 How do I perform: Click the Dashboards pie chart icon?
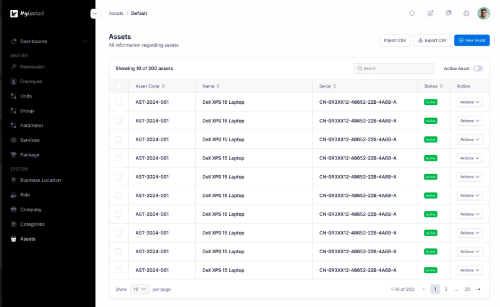13,41
